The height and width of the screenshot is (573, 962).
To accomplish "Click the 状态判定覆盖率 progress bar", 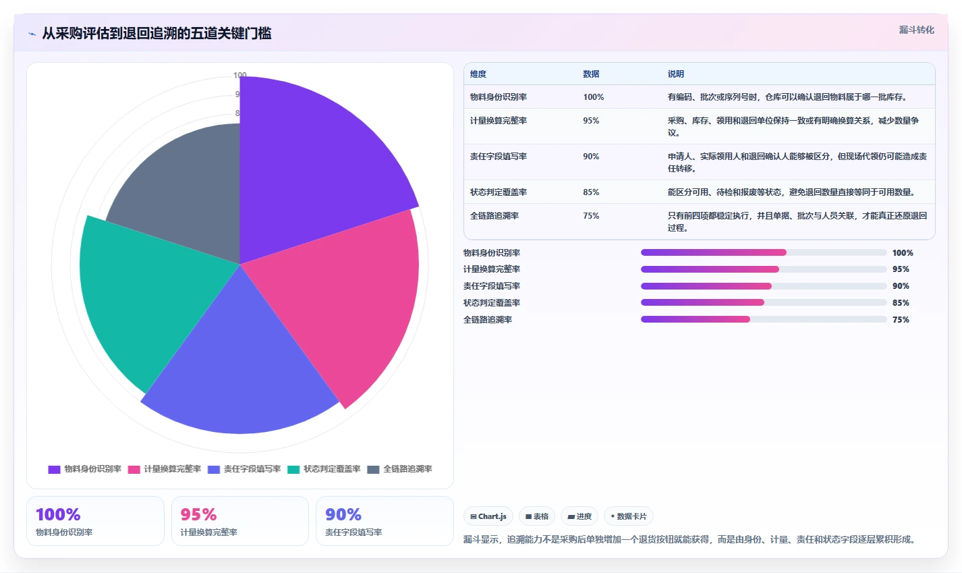I will [x=764, y=302].
